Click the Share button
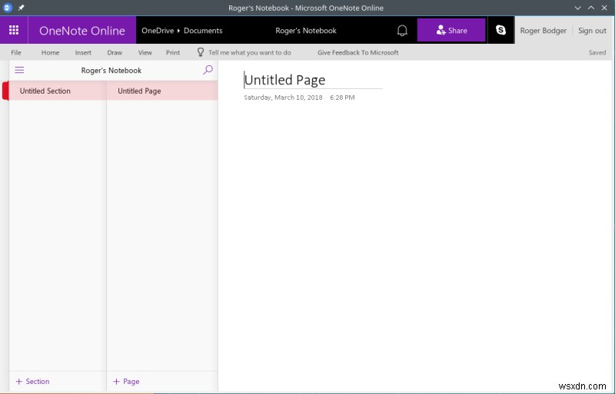Screen dimensions: 615x394 (451, 30)
